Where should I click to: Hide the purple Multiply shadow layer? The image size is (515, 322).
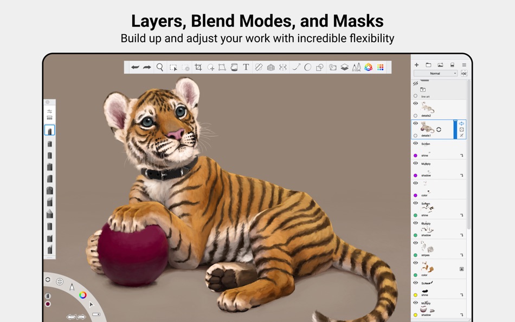tap(415, 163)
